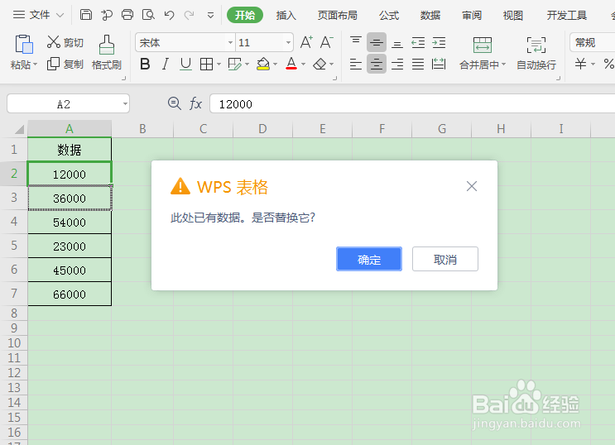Click the cell style brush icon
The width and height of the screenshot is (615, 445).
tap(234, 64)
